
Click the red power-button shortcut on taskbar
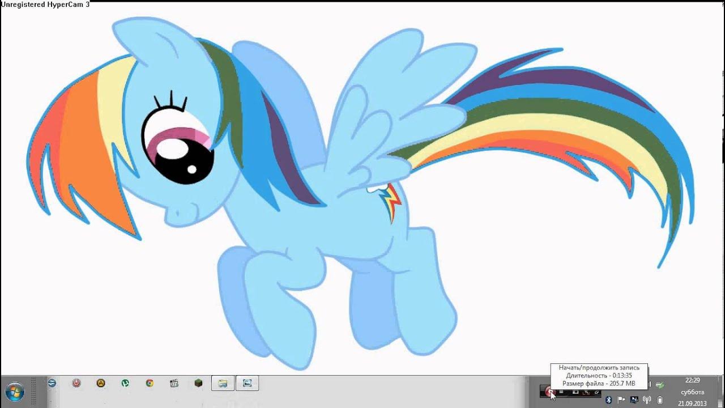76,383
